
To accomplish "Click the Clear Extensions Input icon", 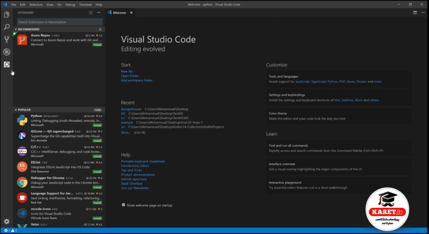I will 90,13.
